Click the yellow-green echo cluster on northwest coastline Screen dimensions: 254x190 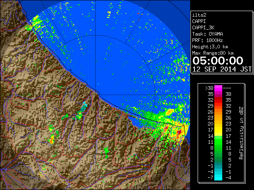(x=35, y=23)
